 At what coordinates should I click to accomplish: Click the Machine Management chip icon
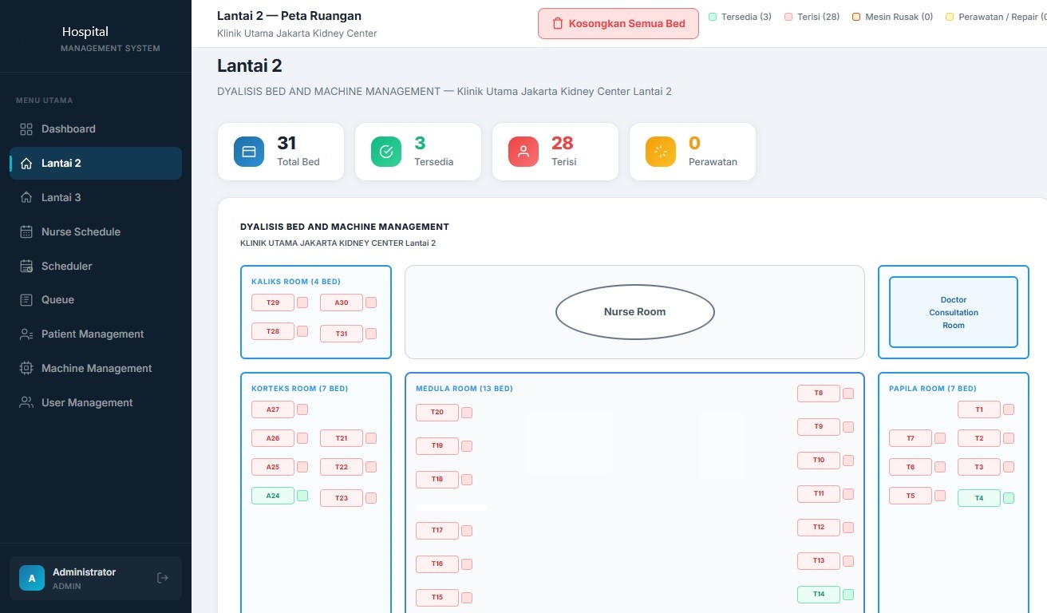click(x=26, y=369)
